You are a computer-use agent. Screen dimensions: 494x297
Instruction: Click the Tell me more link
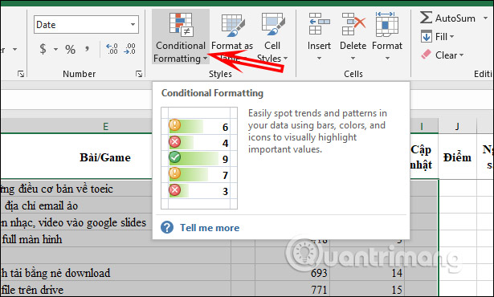(210, 228)
